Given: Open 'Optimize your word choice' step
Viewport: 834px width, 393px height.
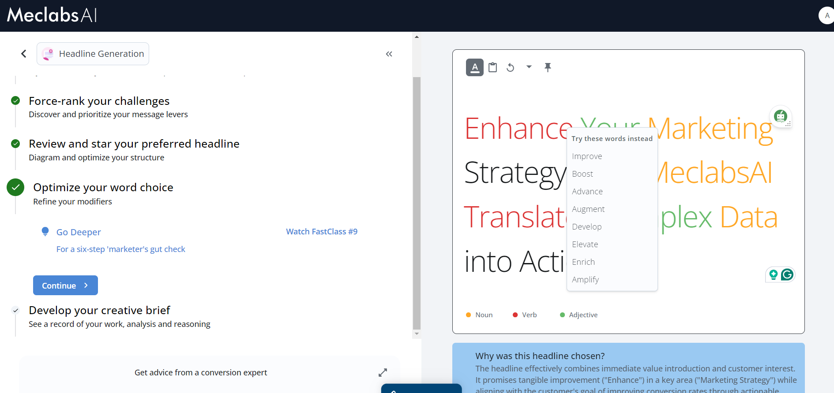Looking at the screenshot, I should [x=103, y=188].
